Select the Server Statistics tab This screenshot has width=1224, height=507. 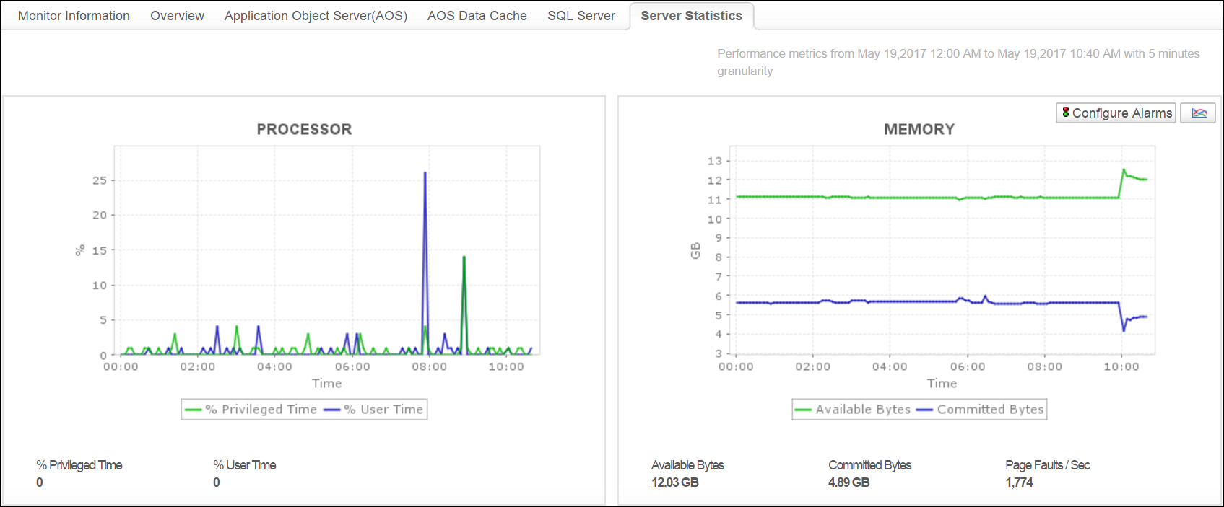pyautogui.click(x=691, y=16)
